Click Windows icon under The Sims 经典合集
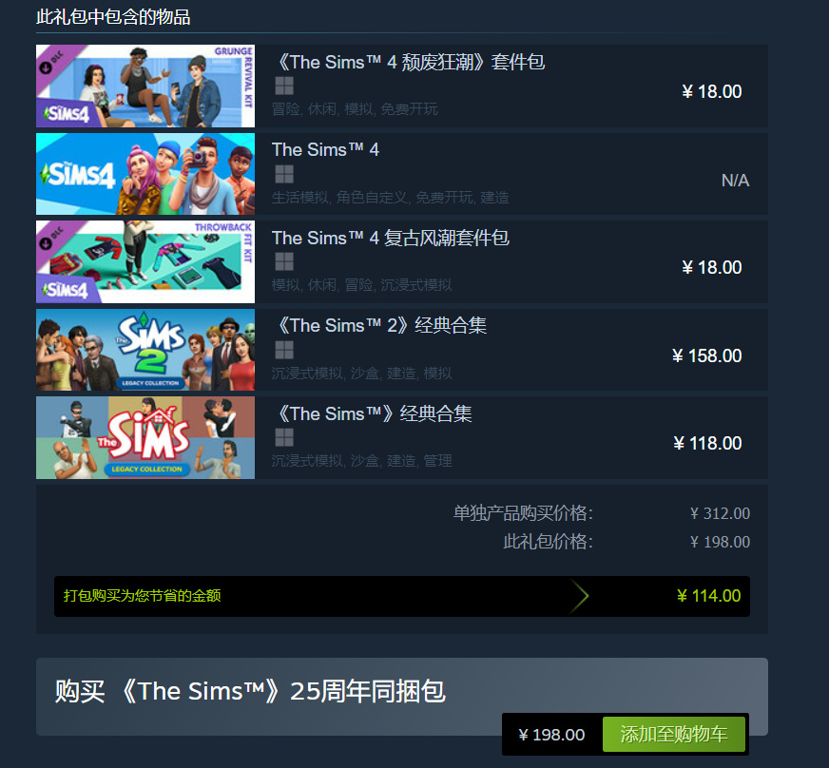The width and height of the screenshot is (829, 768). pos(284,437)
